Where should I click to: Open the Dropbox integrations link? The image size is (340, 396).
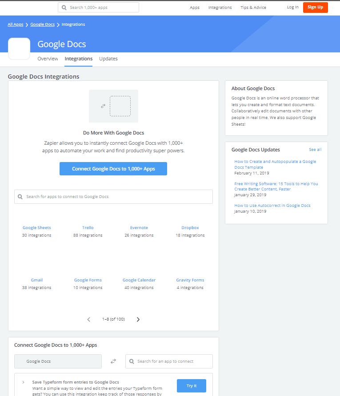[190, 228]
